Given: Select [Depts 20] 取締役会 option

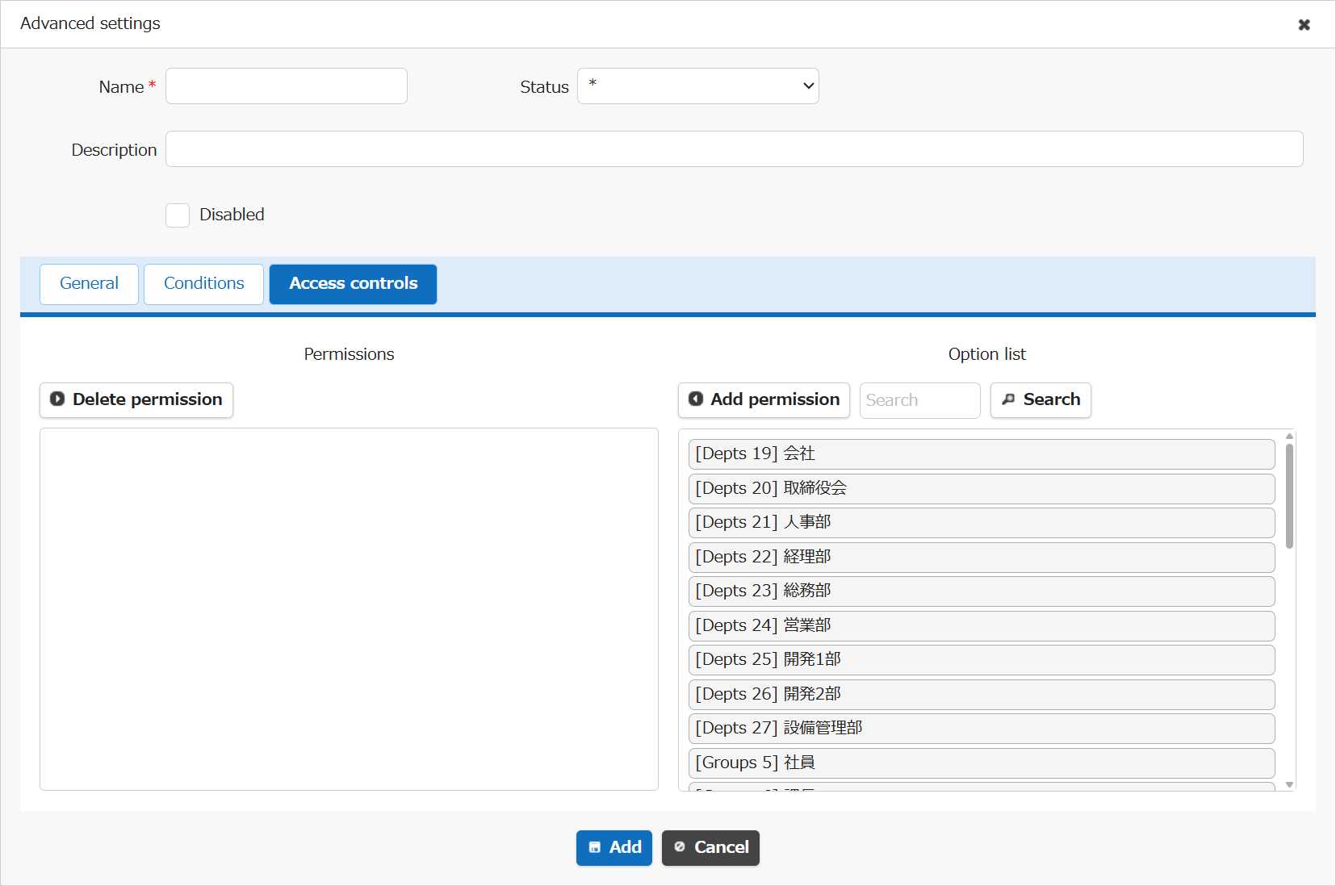Looking at the screenshot, I should (x=982, y=489).
